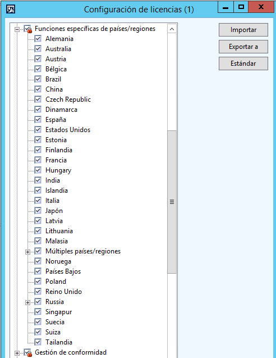Uncheck the Reino Unido checkbox
This screenshot has height=358, width=276.
[38, 291]
